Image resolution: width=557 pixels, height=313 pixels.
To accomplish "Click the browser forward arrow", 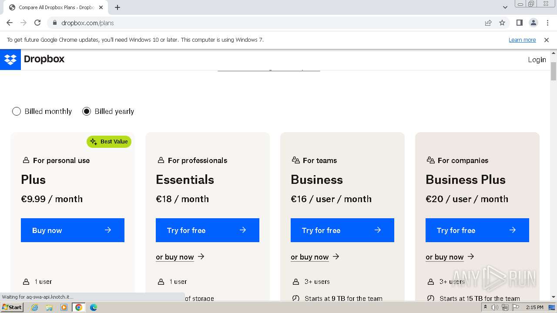I will pos(23,23).
